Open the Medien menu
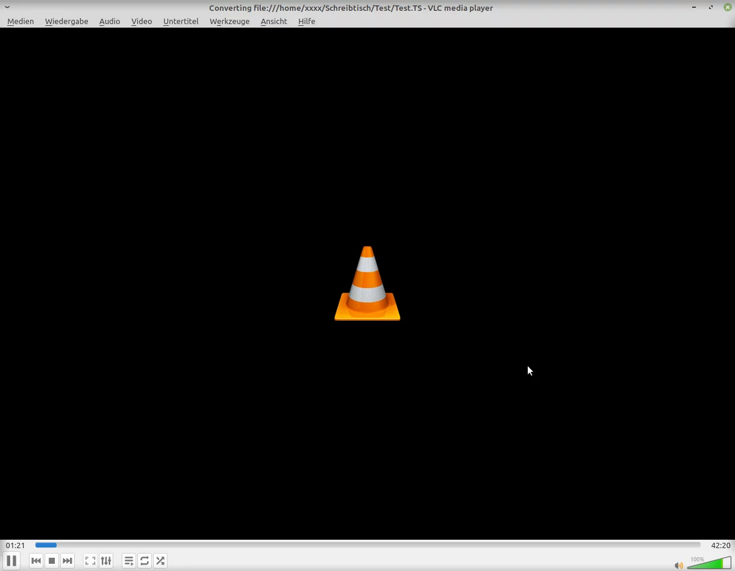Screen dimensions: 735x571 click(x=20, y=21)
